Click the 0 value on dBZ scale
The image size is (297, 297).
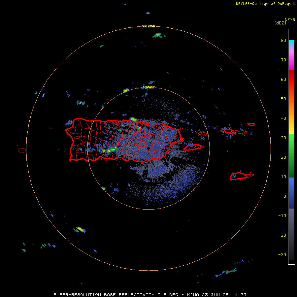[x=285, y=196]
